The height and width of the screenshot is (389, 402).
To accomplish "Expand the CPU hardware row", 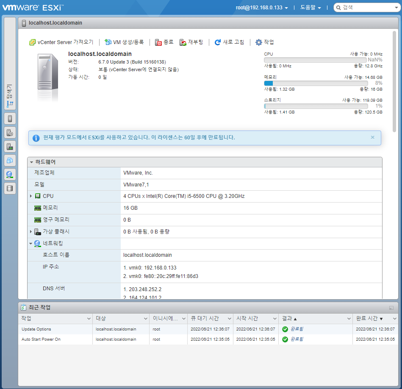I will coord(31,196).
